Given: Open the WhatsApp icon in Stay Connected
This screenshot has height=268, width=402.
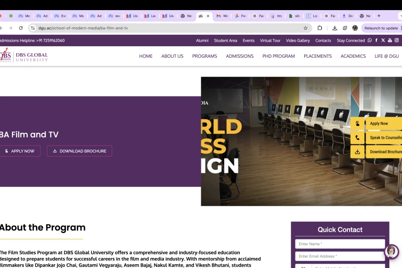Looking at the screenshot, I should click(x=369, y=40).
